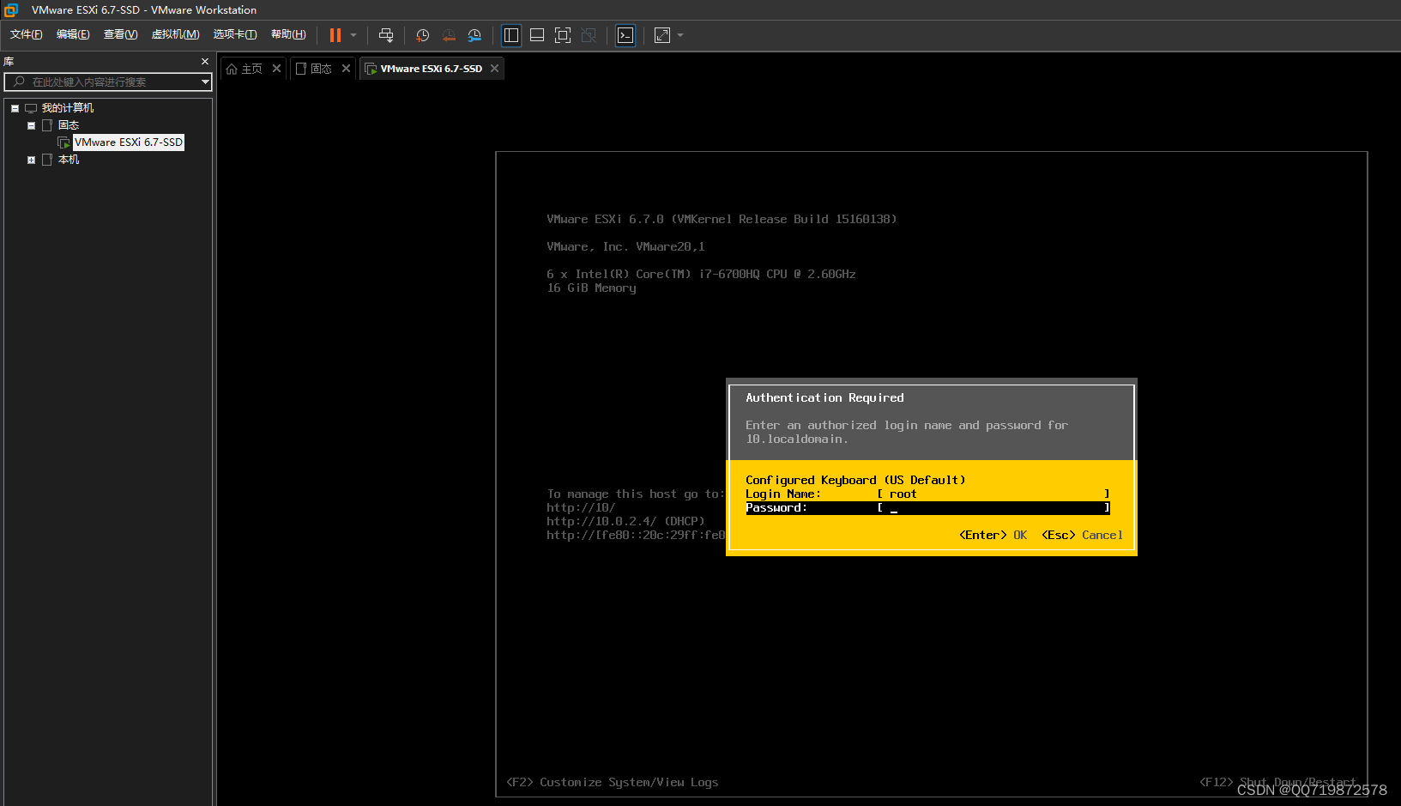Close the VMware ESXi 6.7-SSD tab

pyautogui.click(x=494, y=69)
